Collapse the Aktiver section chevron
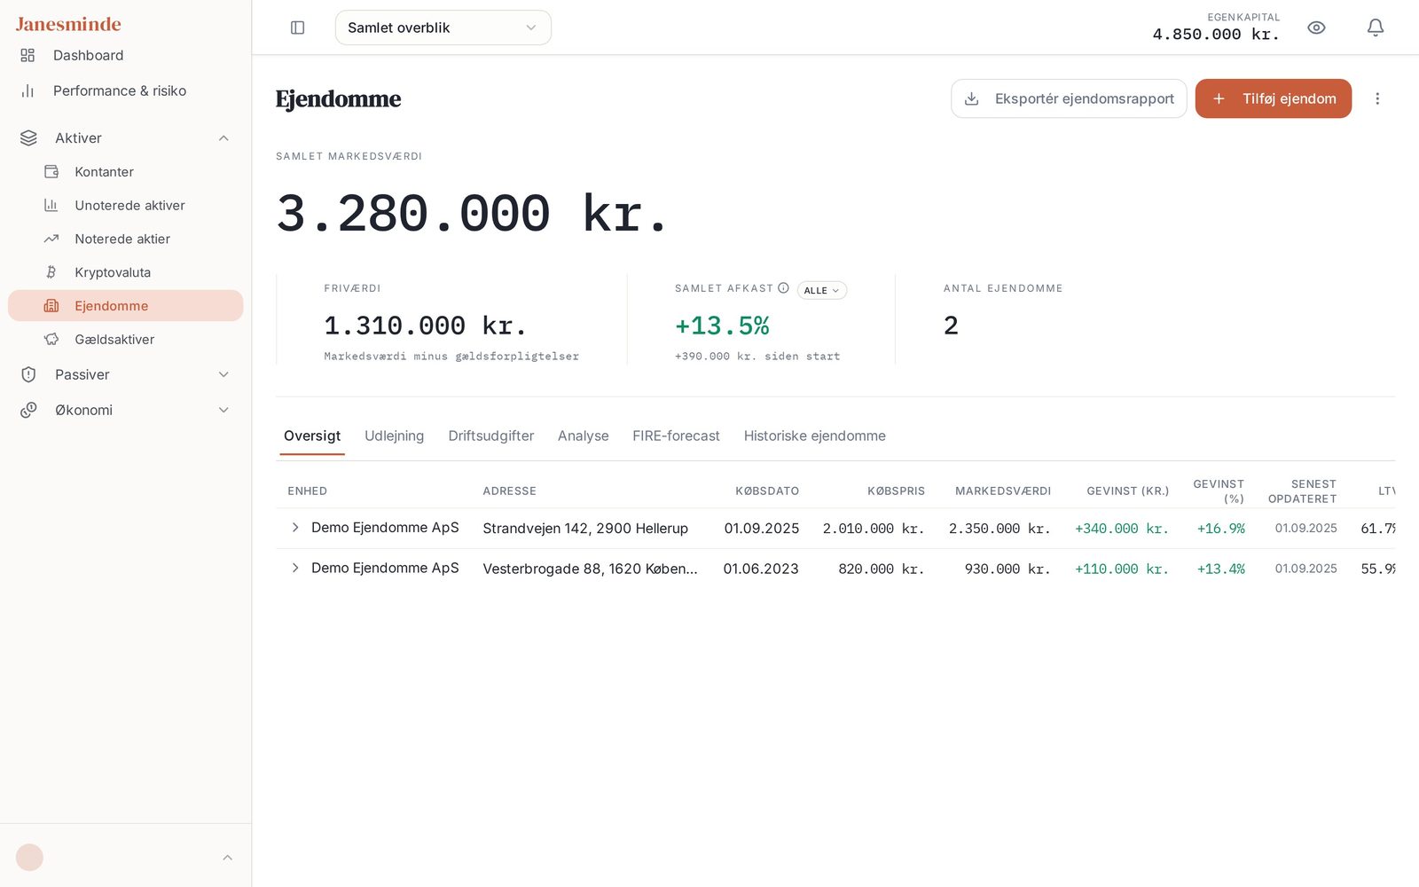The width and height of the screenshot is (1419, 887). (223, 137)
